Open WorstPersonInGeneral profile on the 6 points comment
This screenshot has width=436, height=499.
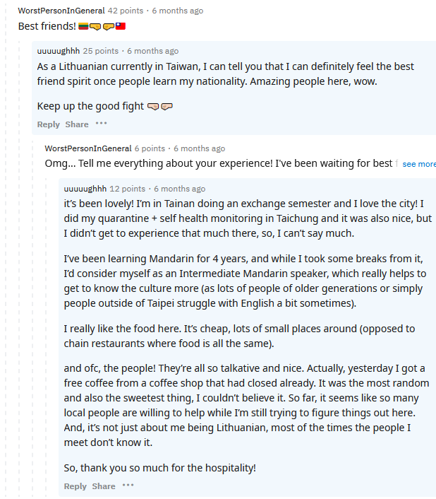tap(88, 148)
